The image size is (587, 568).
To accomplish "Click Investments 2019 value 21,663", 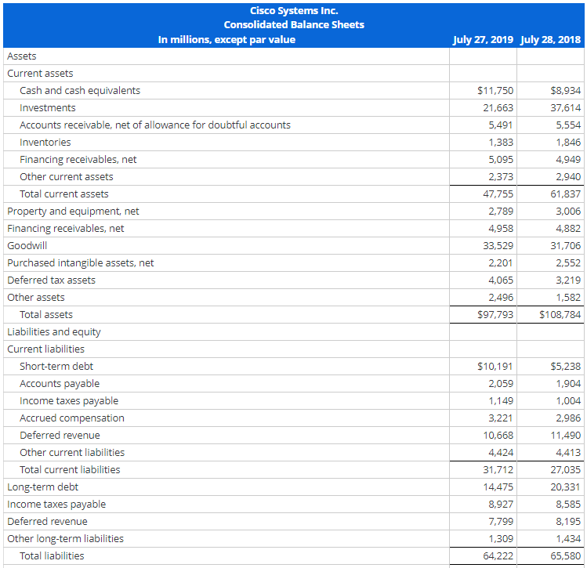I will pyautogui.click(x=498, y=108).
